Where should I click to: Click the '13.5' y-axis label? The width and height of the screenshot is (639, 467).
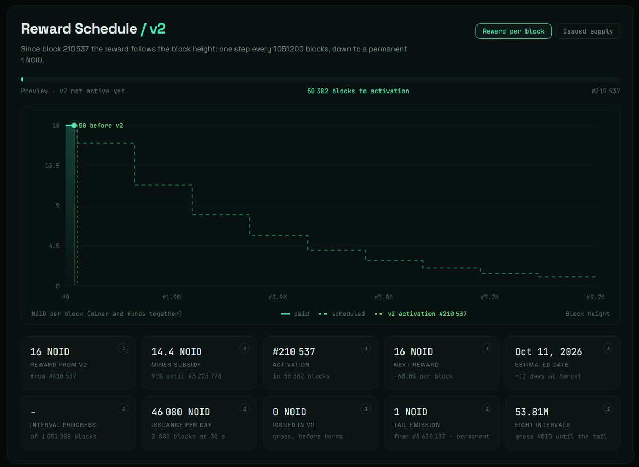[52, 165]
